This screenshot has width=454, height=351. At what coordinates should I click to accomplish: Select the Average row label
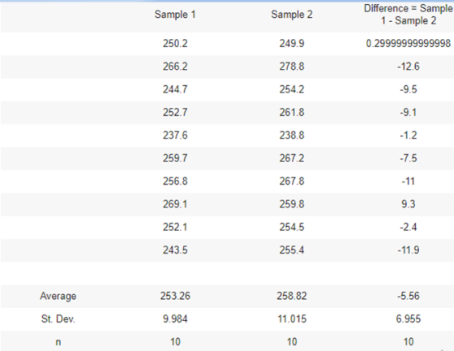[x=58, y=296]
